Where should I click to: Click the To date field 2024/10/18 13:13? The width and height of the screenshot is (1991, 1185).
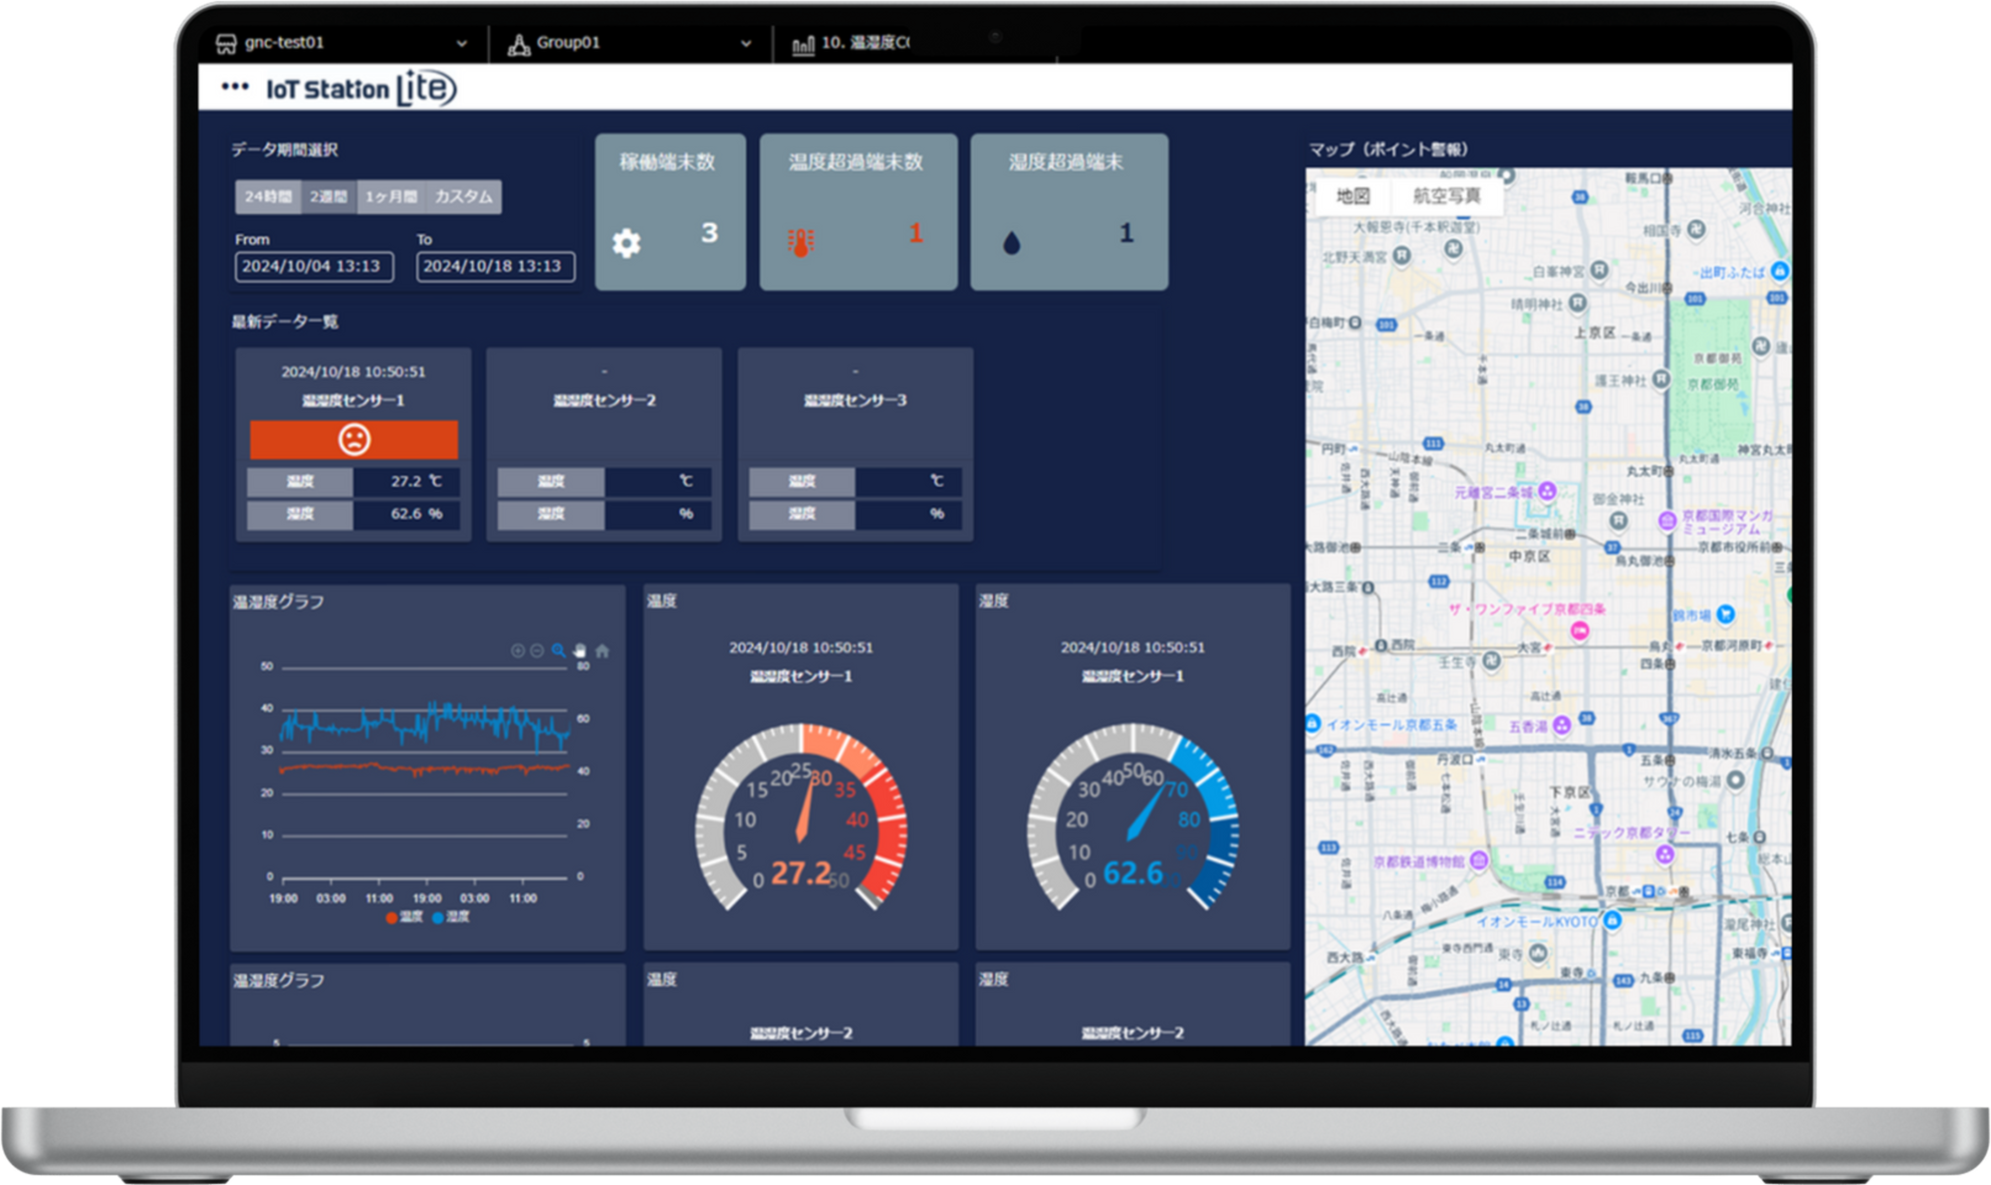495,266
